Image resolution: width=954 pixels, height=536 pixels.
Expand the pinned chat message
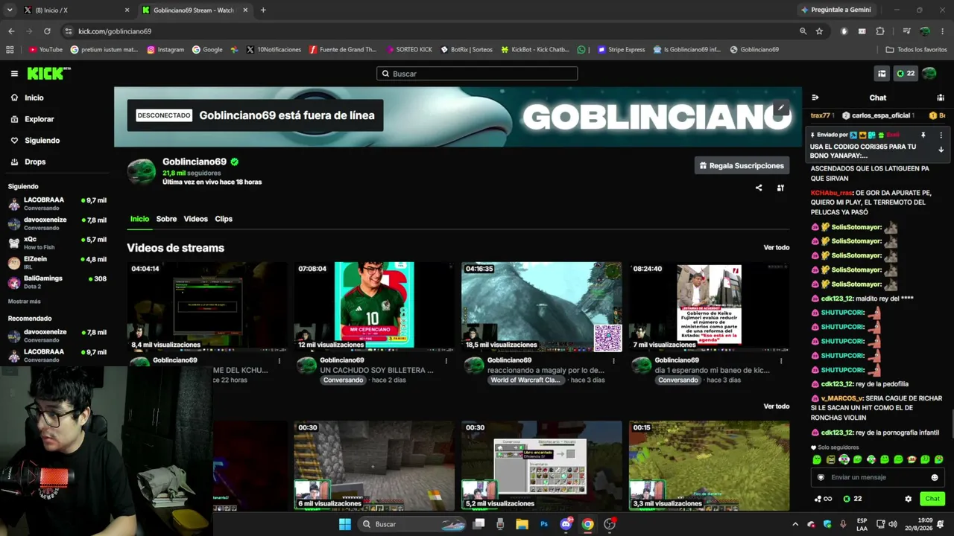(941, 150)
